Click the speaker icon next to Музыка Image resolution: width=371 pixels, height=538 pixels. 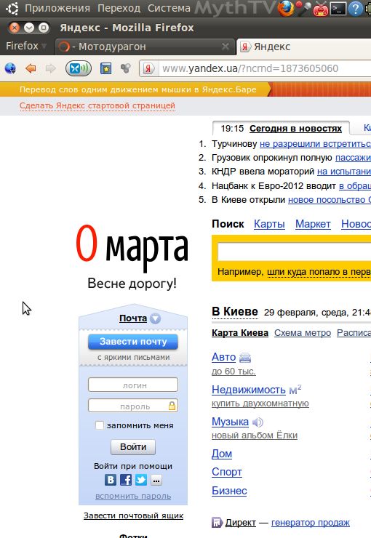coord(258,422)
